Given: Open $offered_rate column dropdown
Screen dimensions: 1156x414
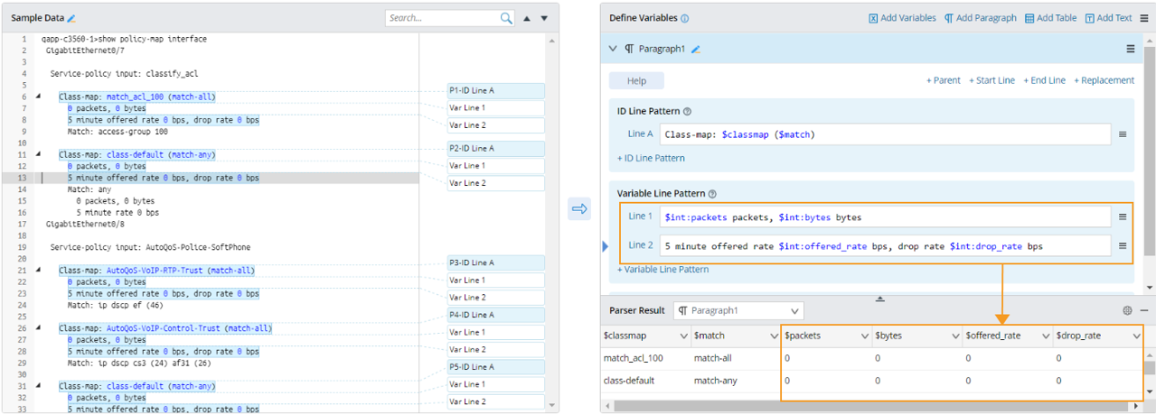Looking at the screenshot, I should click(x=1045, y=336).
